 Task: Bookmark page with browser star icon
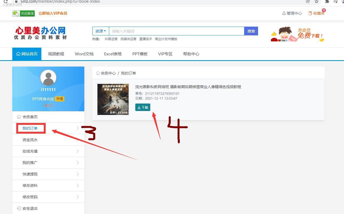pyautogui.click(x=317, y=2)
